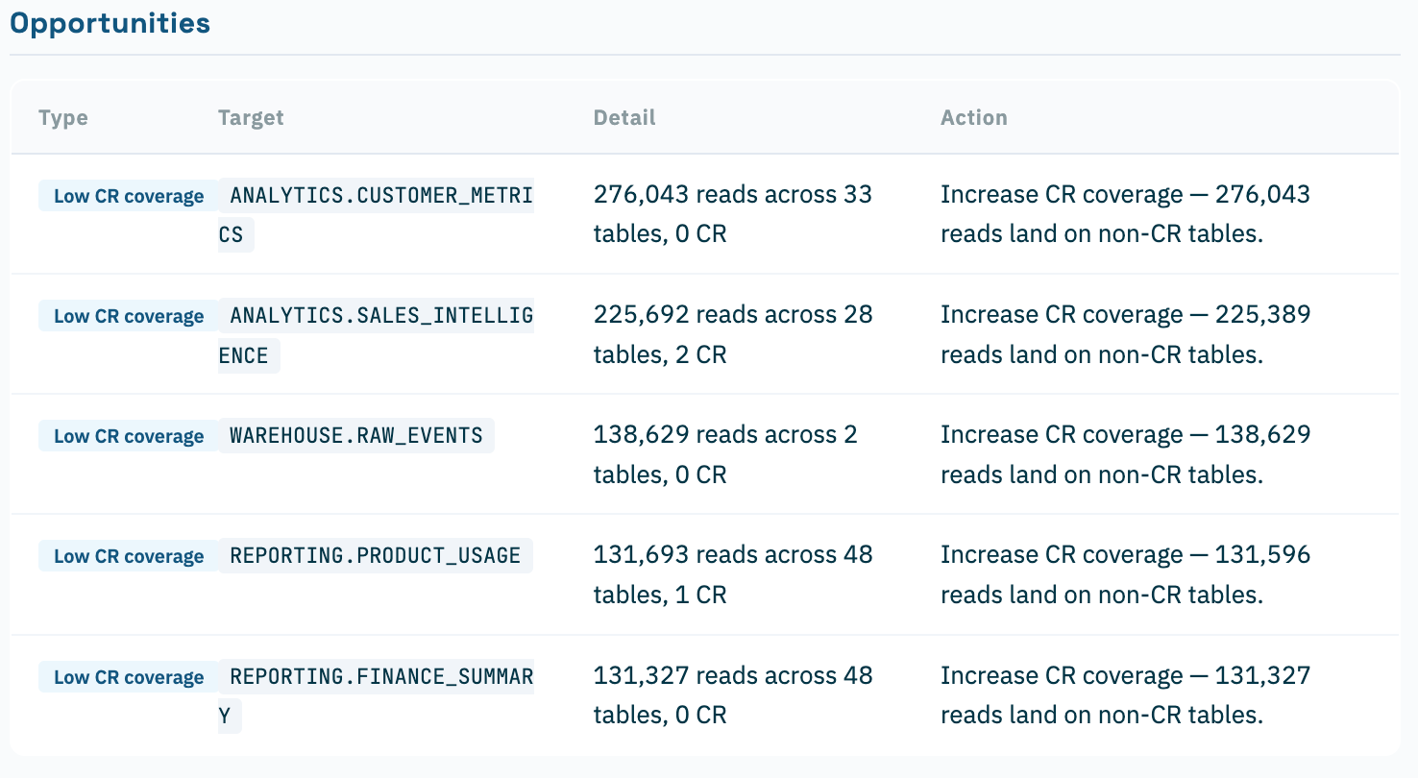Click the '276,043 reads across 33 tables' detail

(x=733, y=214)
